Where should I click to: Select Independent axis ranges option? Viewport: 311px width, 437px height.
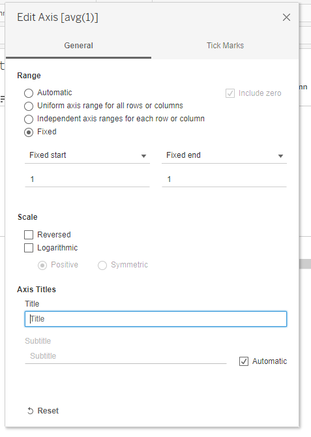tap(29, 119)
